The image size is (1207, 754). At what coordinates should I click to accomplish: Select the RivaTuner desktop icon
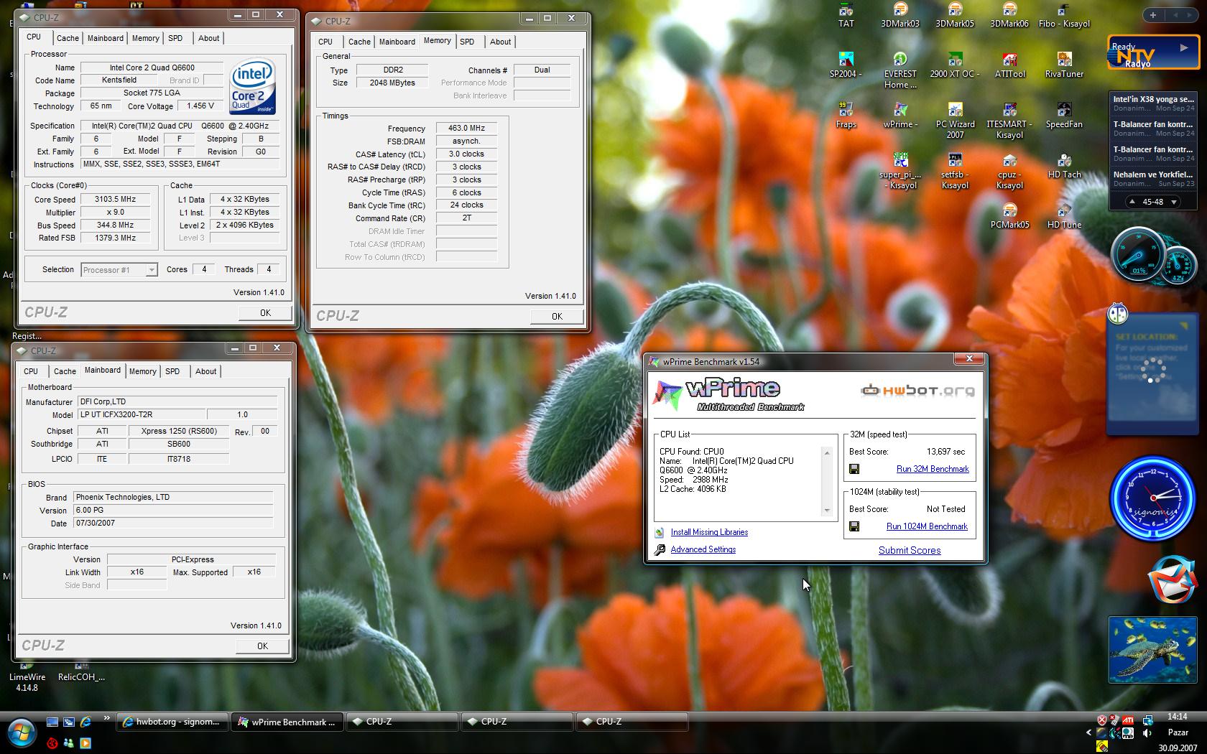click(x=1064, y=65)
